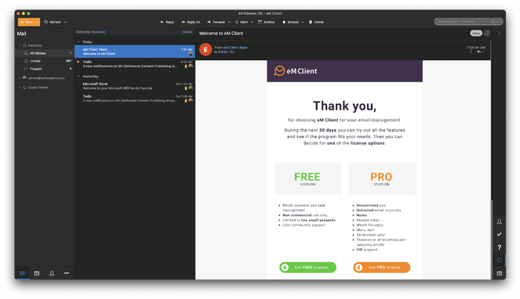Open the Flagged folder
The height and width of the screenshot is (299, 520).
[x=44, y=69]
